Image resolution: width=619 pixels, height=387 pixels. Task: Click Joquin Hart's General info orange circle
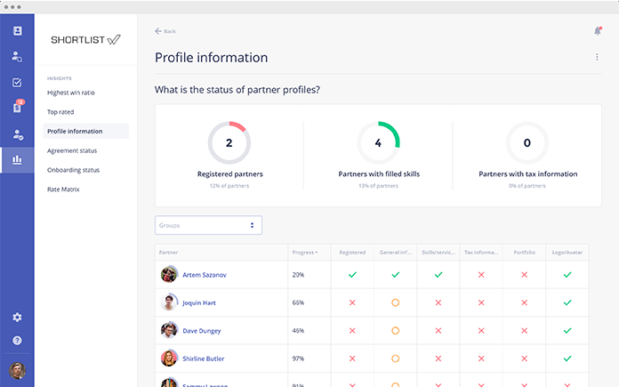coord(395,302)
